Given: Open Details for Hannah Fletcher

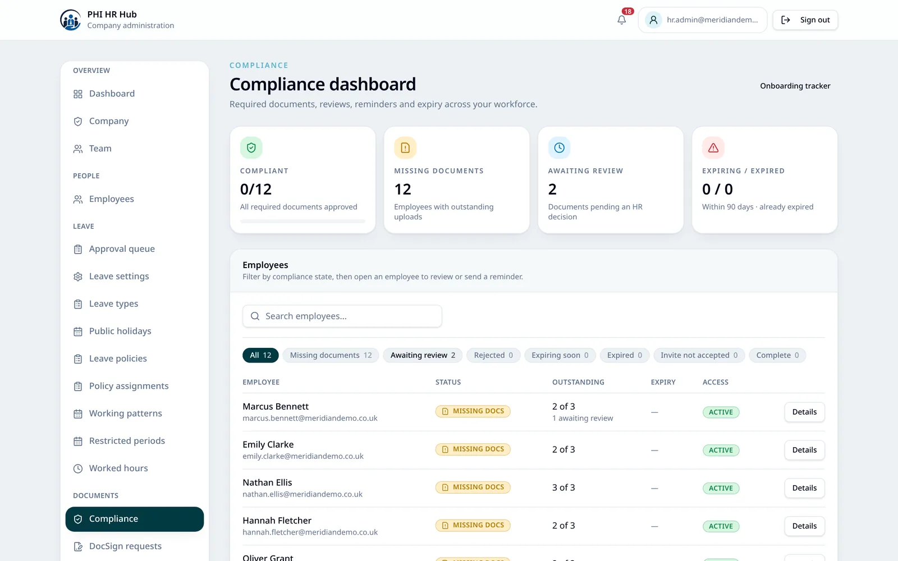Looking at the screenshot, I should (804, 527).
